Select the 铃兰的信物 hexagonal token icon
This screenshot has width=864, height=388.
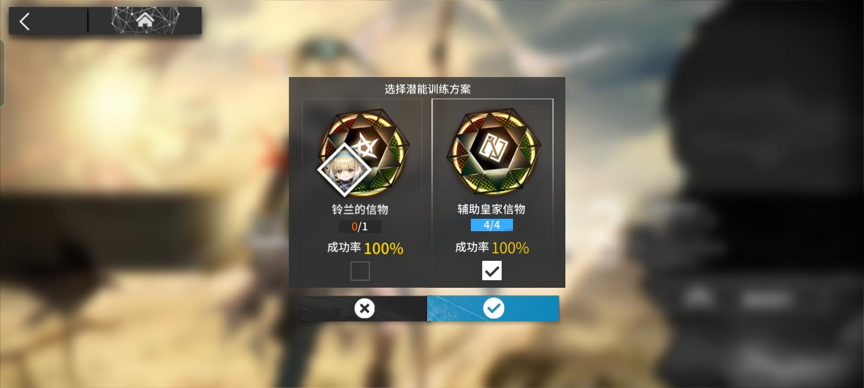coord(364,153)
